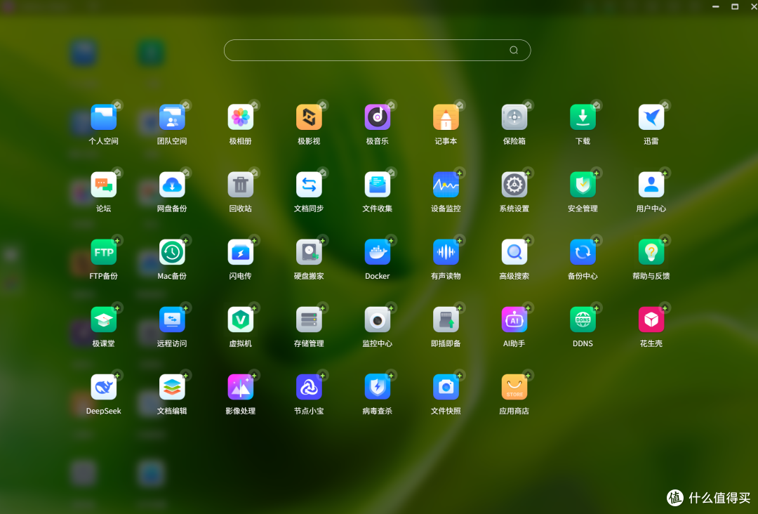Launch the 迅雷 app
758x514 pixels.
point(651,117)
